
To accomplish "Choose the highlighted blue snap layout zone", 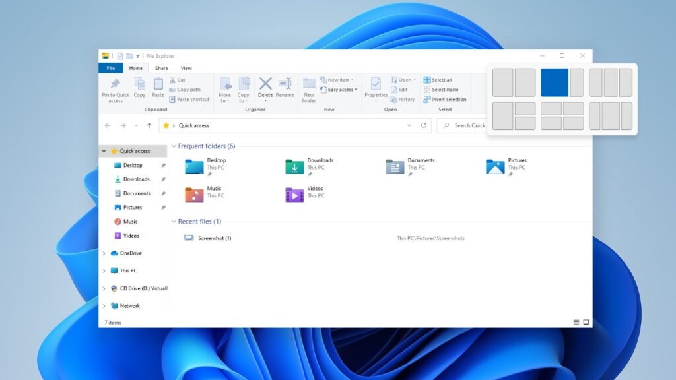I will (555, 82).
